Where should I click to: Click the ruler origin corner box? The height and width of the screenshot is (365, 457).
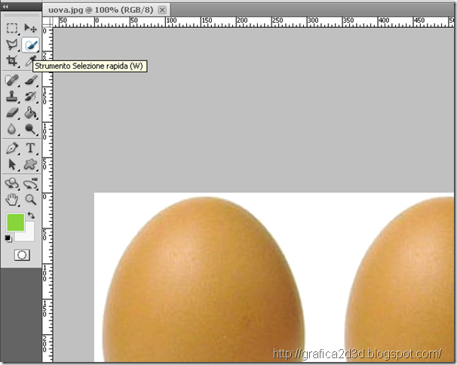pos(48,22)
